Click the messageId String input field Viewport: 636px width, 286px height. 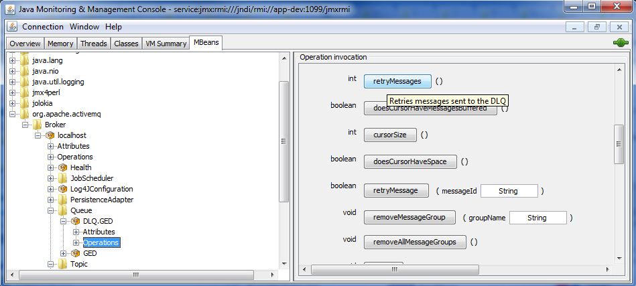[x=509, y=191]
